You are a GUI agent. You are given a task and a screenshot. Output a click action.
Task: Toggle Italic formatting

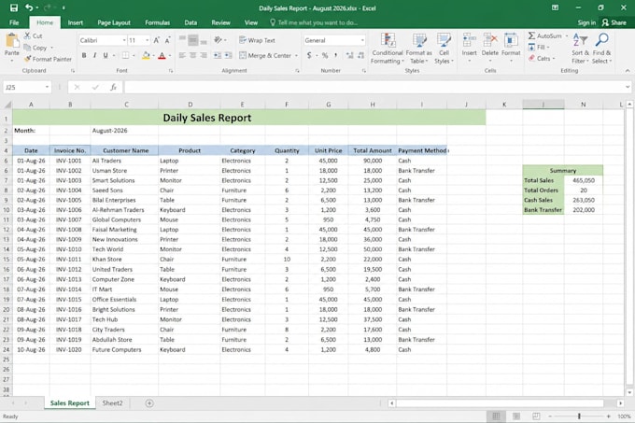pos(94,55)
